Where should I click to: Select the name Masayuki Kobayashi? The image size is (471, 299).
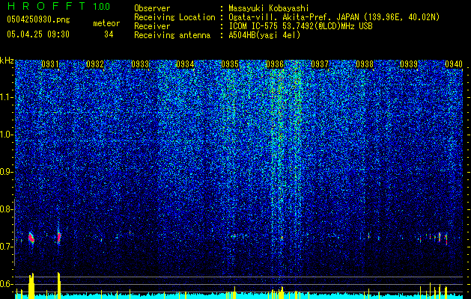coord(269,9)
